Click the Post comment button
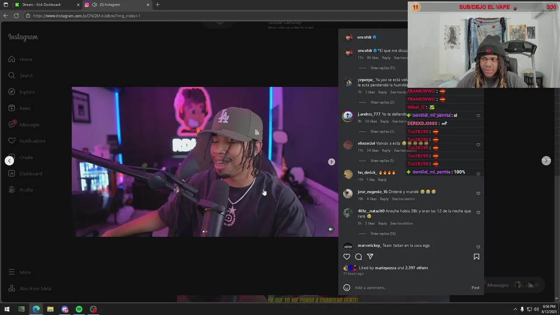Screen dimensions: 560x315 [x=475, y=287]
